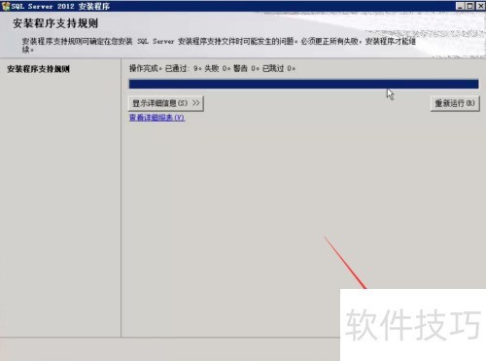
Task: Open the 查看详细报表(V) link
Action: coord(156,118)
